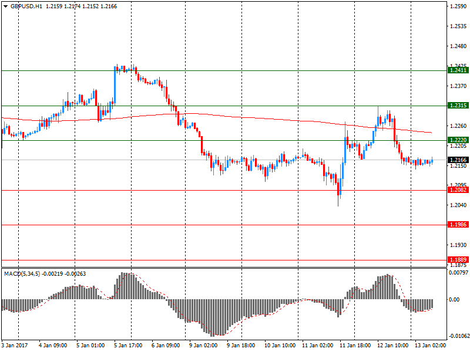
Task: Click the 1.2260 price scale value
Action: click(458, 126)
